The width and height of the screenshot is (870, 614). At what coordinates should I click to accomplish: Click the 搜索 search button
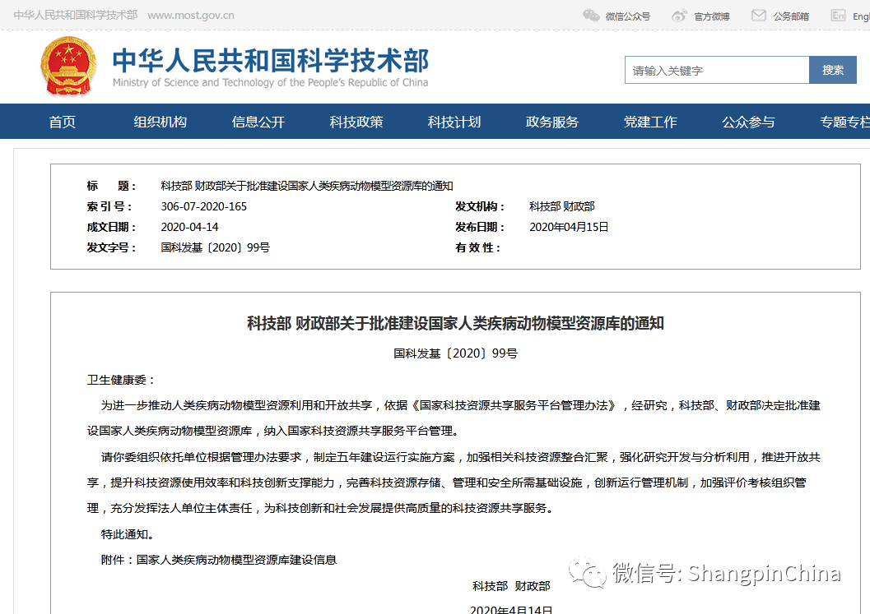pos(832,70)
